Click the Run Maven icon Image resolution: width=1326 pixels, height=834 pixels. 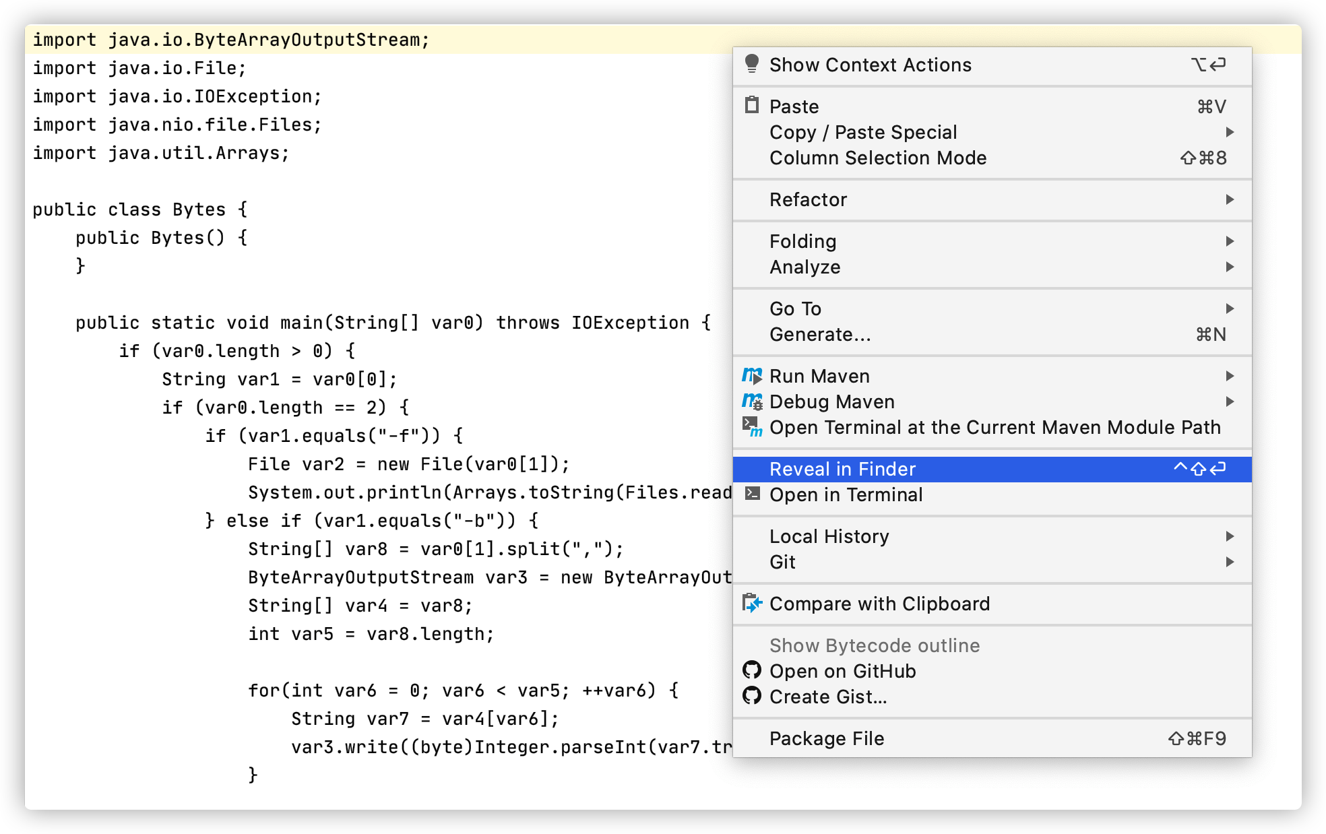pyautogui.click(x=752, y=375)
